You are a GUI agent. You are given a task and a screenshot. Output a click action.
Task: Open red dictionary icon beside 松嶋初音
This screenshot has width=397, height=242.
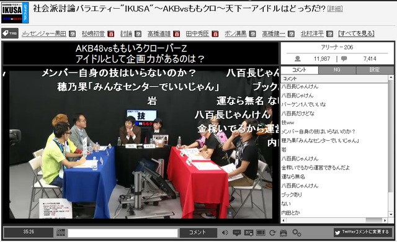pyautogui.click(x=110, y=34)
